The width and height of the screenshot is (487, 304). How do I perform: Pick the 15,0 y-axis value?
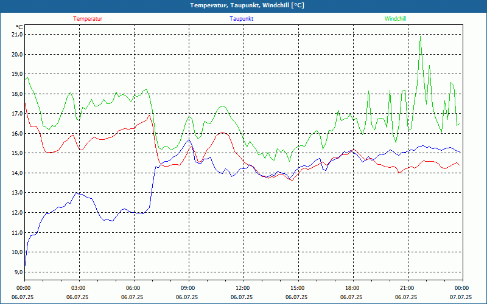point(16,153)
